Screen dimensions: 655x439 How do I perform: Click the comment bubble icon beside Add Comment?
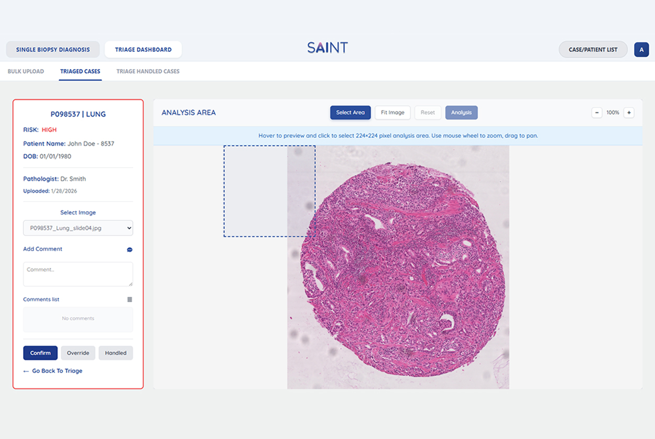[x=129, y=250]
